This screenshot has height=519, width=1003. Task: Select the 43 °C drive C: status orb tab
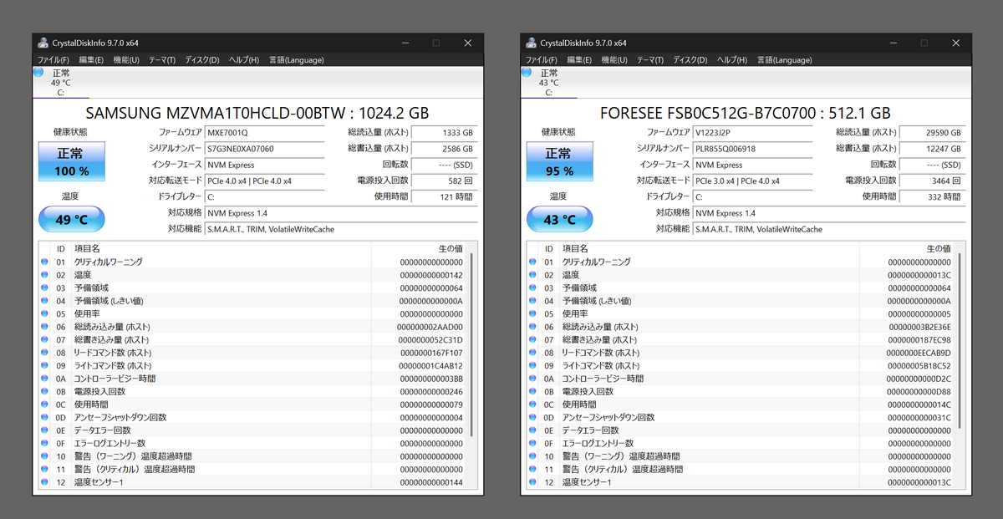point(548,83)
